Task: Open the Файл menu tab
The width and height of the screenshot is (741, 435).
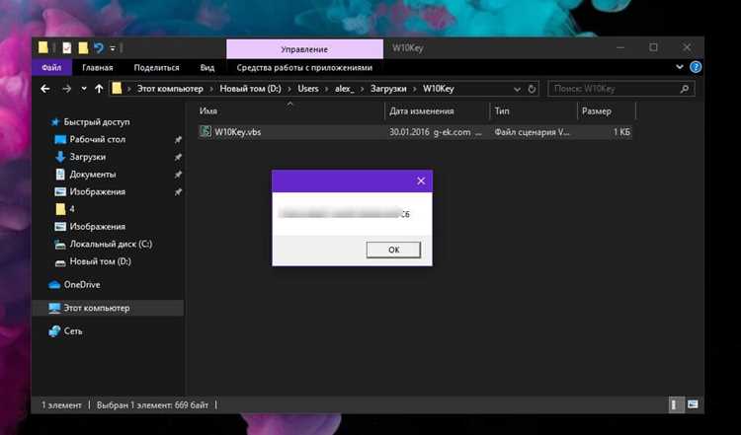Action: click(x=51, y=67)
